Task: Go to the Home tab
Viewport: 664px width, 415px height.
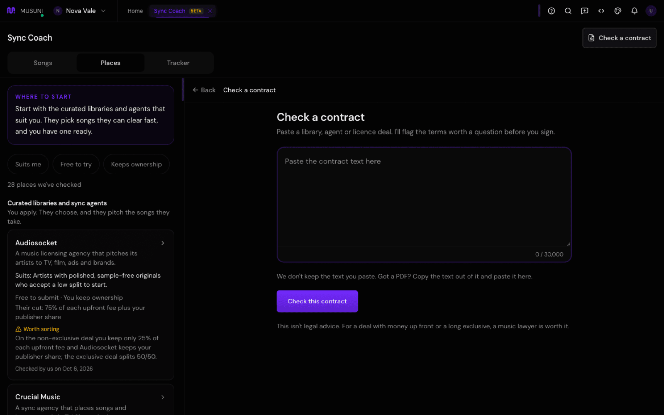Action: pos(135,11)
